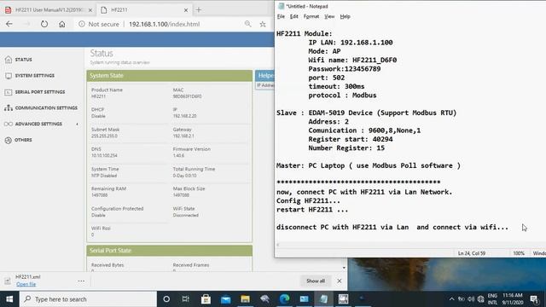Click the address bar URL 192.168.1.100/index.html
This screenshot has width=546, height=307.
click(x=164, y=24)
